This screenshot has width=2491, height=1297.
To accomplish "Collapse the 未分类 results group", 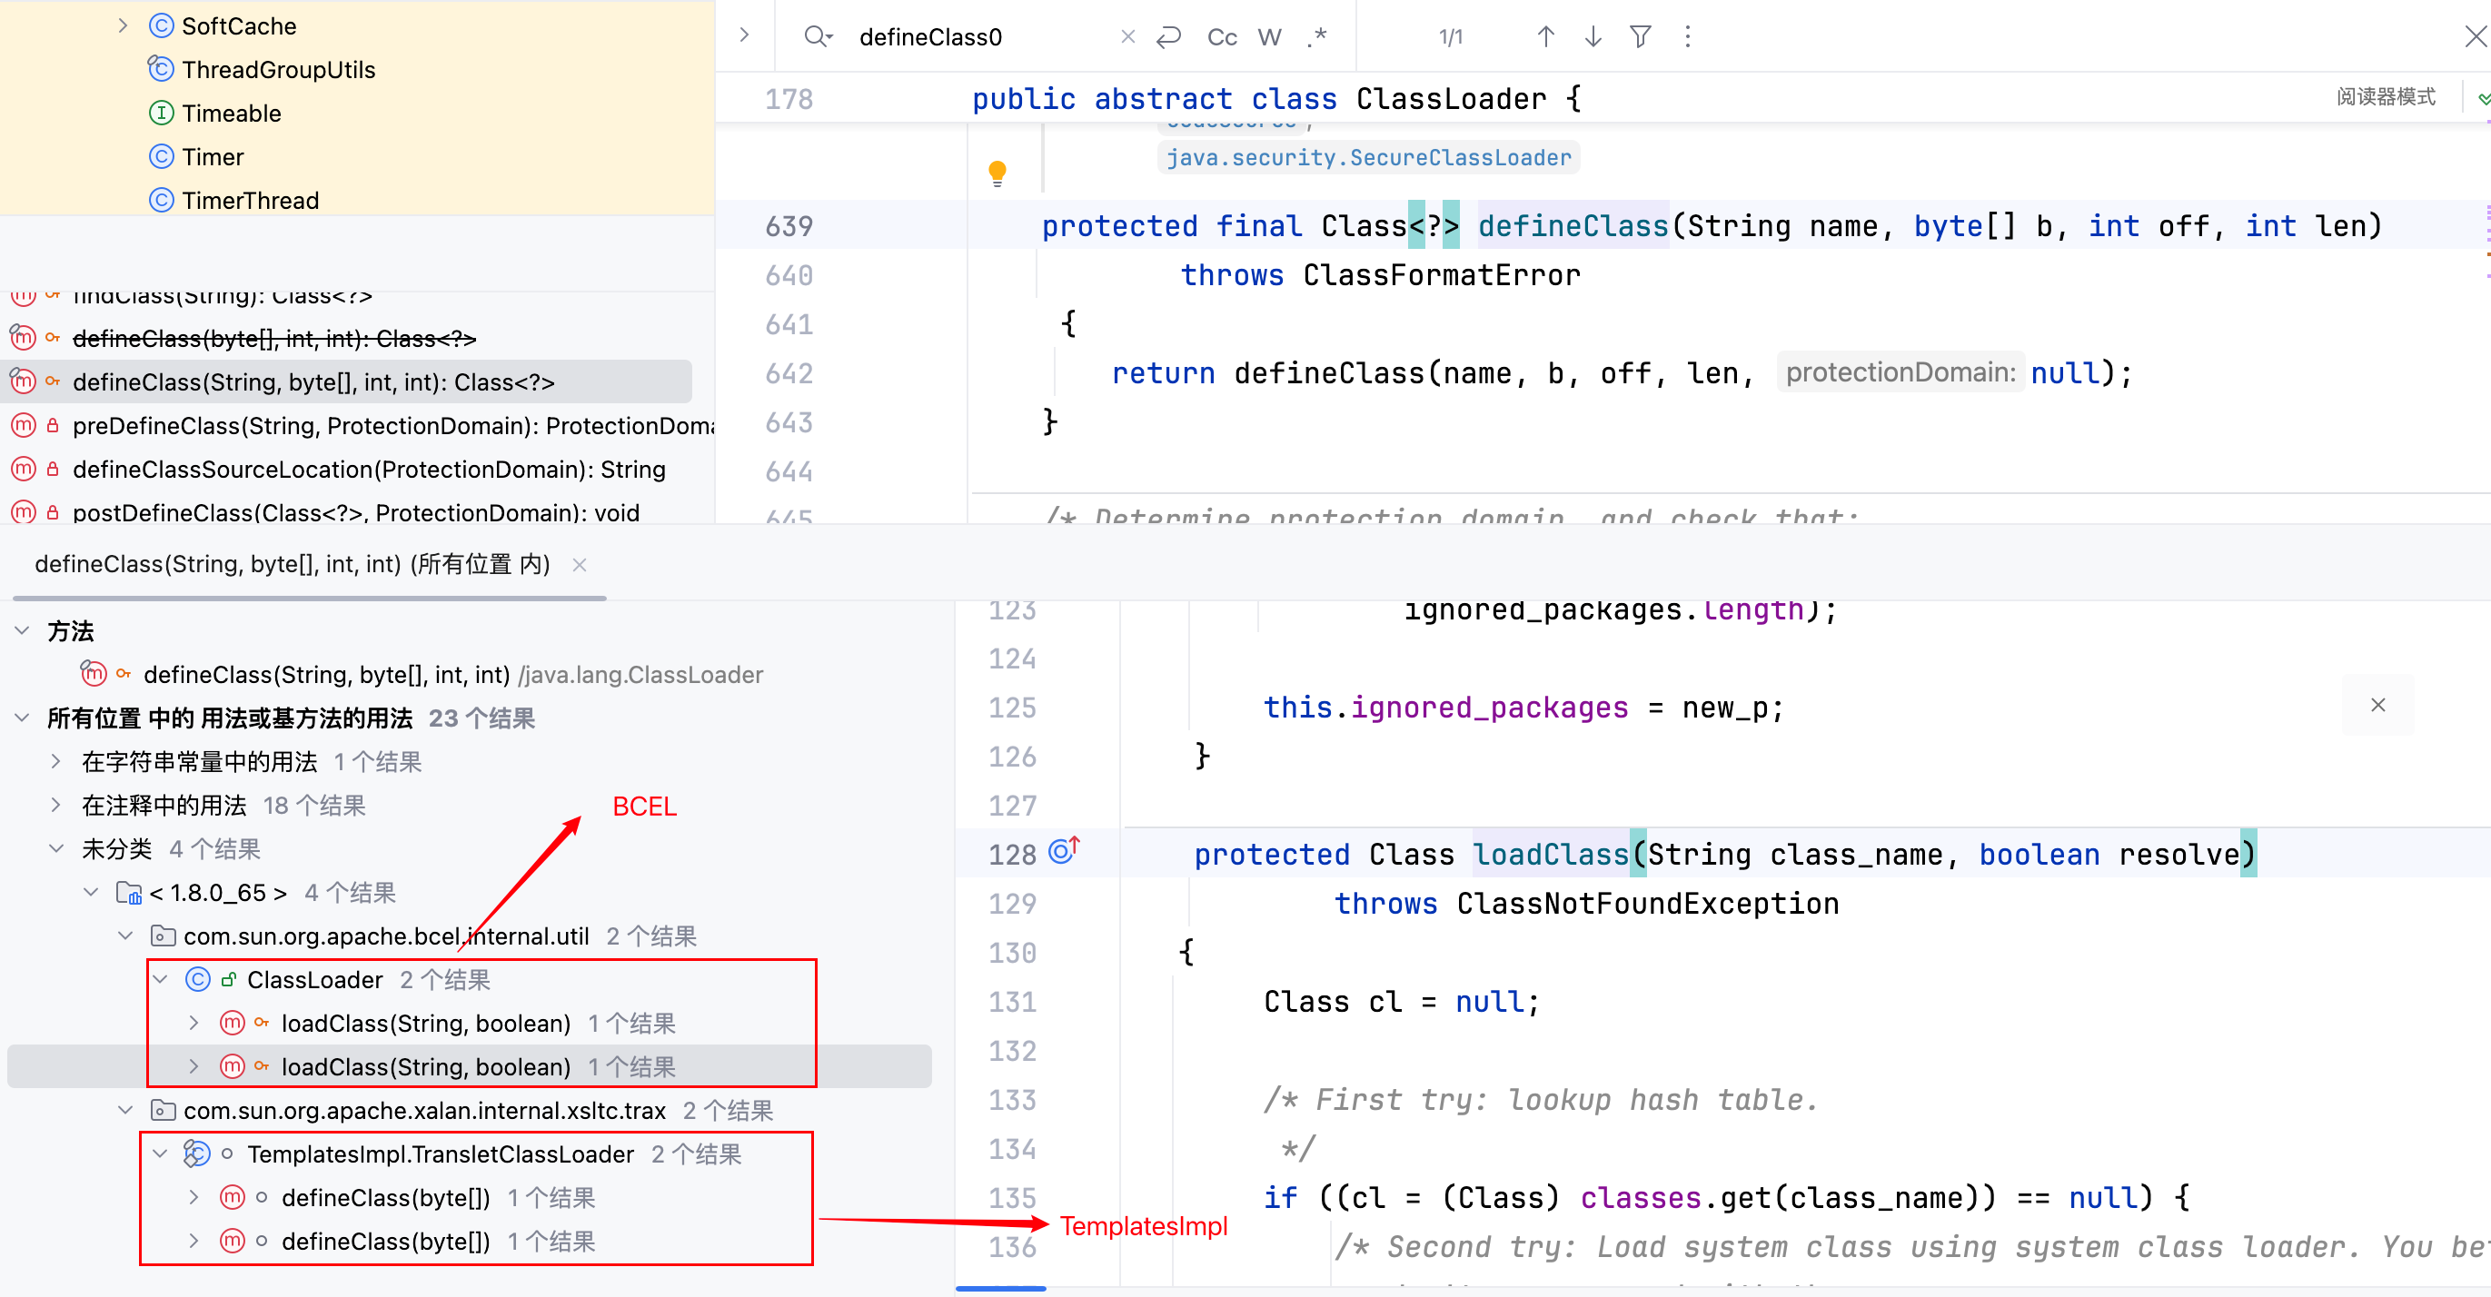I will [56, 848].
